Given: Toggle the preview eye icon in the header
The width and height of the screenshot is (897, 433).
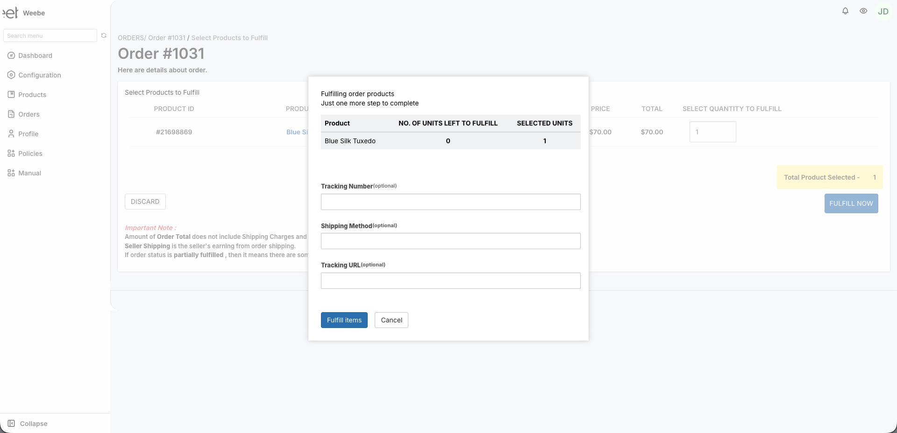Looking at the screenshot, I should point(863,11).
